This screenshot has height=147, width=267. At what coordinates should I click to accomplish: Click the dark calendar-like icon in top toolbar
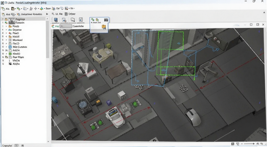tap(13, 9)
